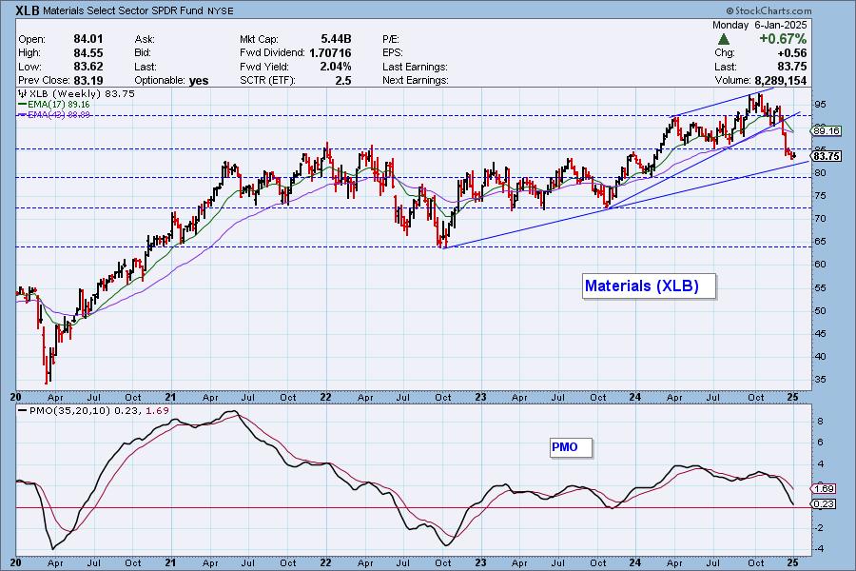Screen dimensions: 856x571
Task: Click the Chg value +0.56
Action: [791, 53]
